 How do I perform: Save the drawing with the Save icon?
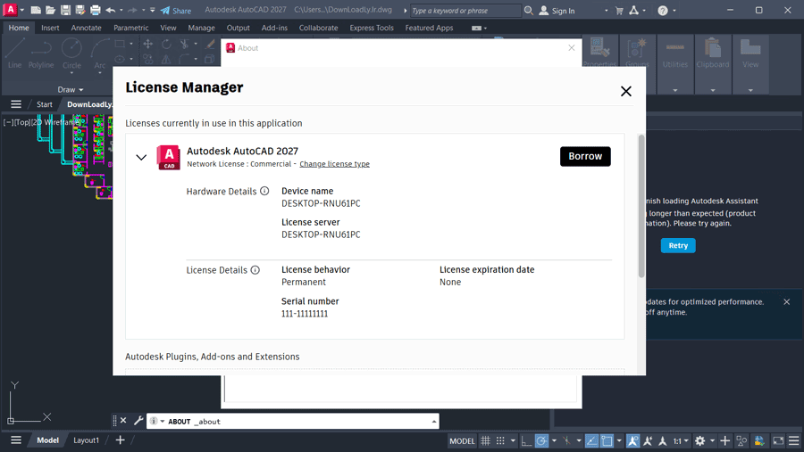pyautogui.click(x=65, y=10)
